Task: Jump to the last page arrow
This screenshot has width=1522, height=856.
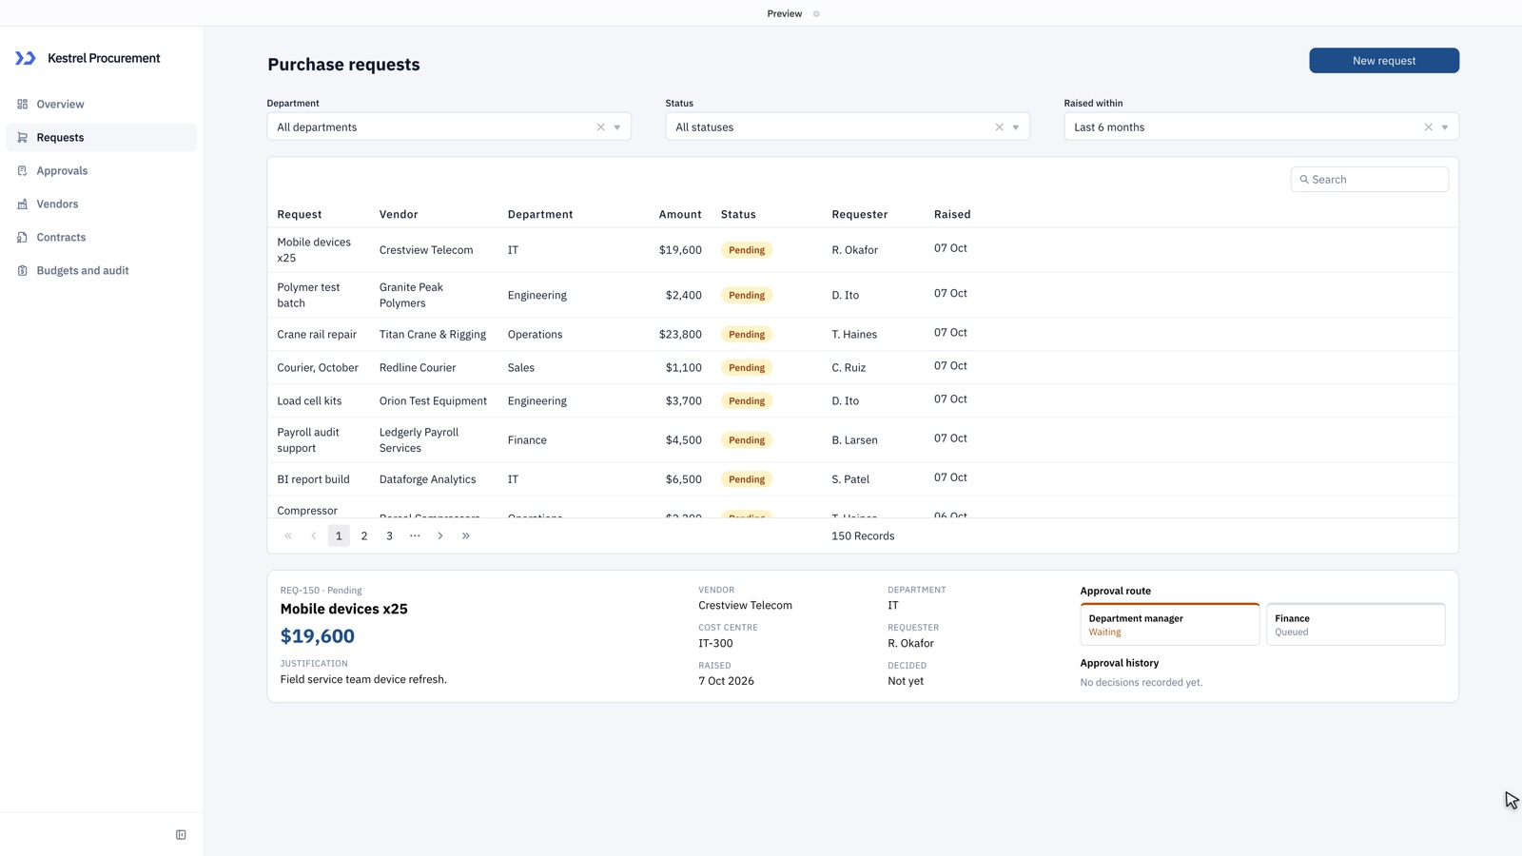Action: tap(466, 535)
